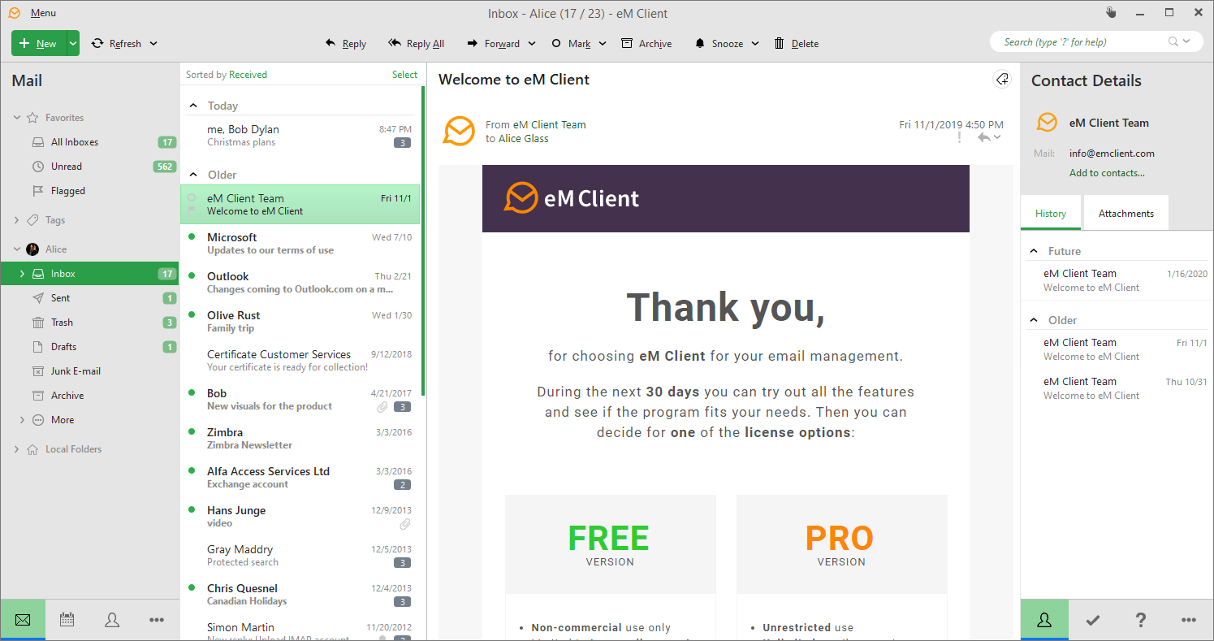
Task: Change sort order via Received link
Action: coord(248,74)
